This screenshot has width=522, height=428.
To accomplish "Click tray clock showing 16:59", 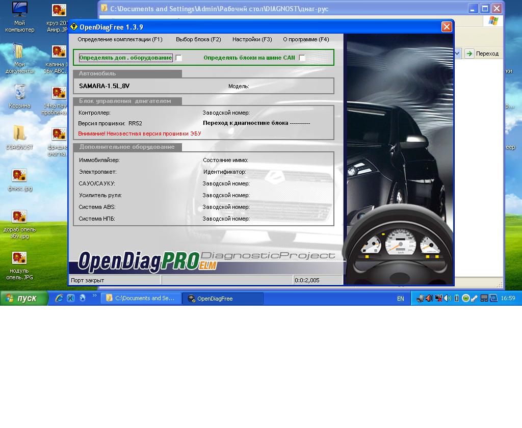I will click(x=508, y=298).
